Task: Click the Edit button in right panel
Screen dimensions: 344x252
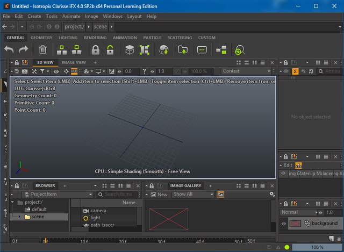Action: point(288,165)
